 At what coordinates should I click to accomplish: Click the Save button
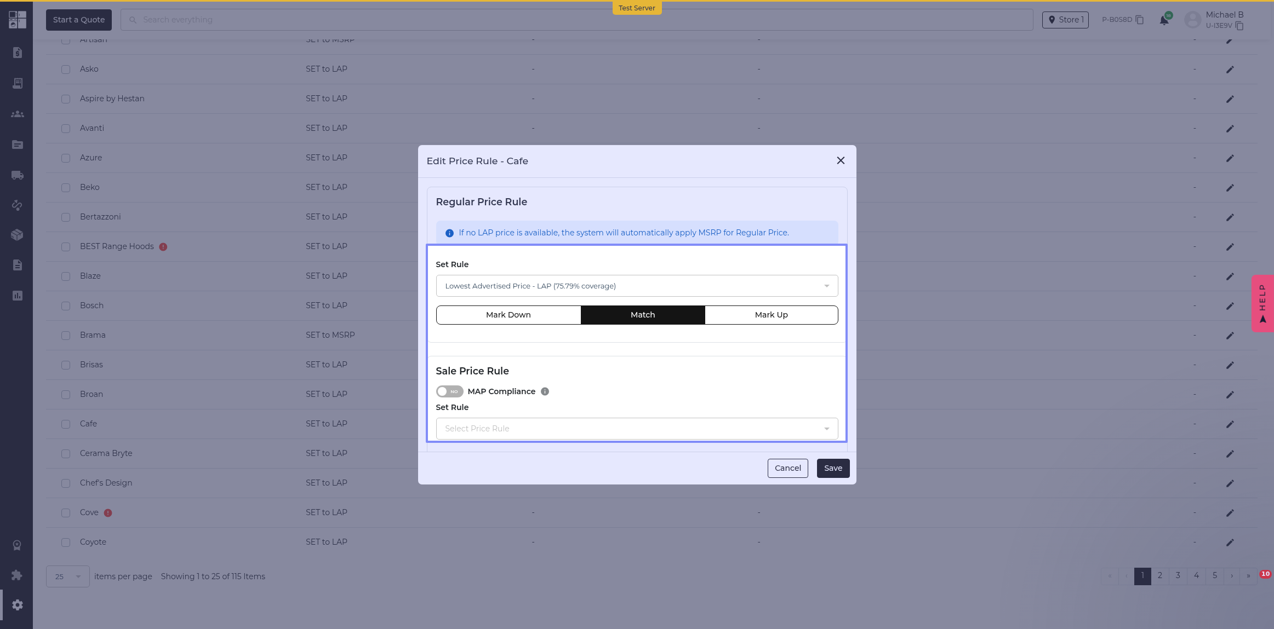(833, 468)
